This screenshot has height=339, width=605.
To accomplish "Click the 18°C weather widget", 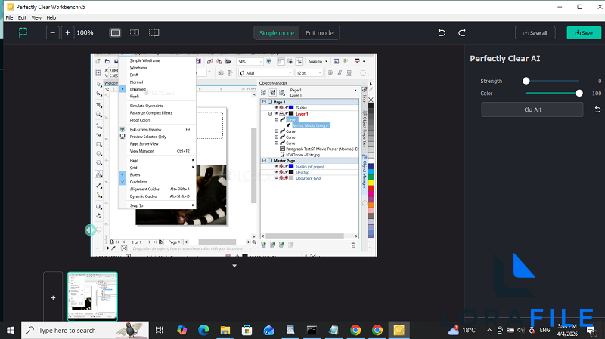I will pos(461,330).
